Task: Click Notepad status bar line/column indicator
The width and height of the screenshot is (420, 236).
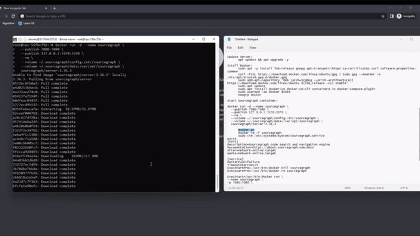Action: coord(236,188)
